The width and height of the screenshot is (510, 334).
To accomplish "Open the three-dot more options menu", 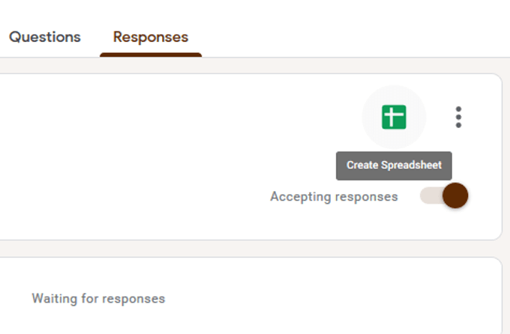I will pyautogui.click(x=458, y=117).
